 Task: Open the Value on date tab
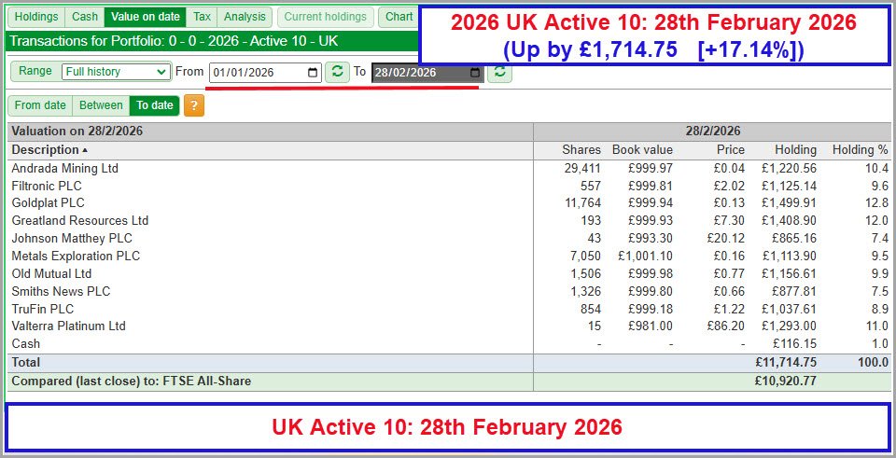coord(146,17)
